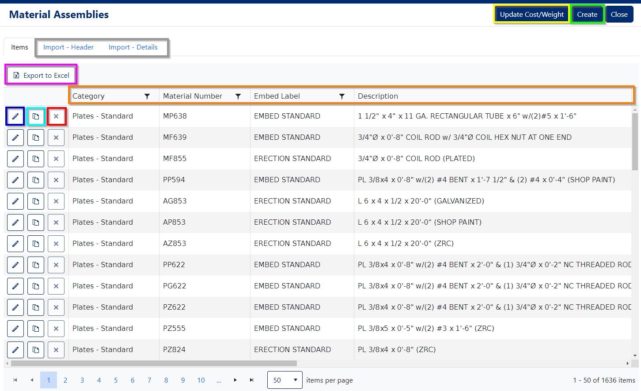Click the AG853 description cell text
The width and height of the screenshot is (641, 391).
[x=421, y=201]
